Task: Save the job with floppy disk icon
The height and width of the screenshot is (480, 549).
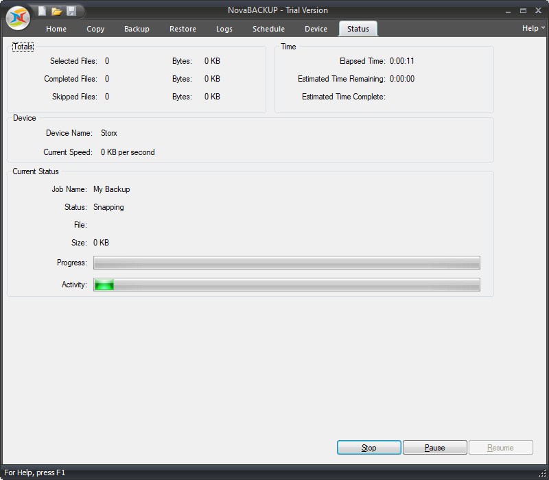Action: 71,11
